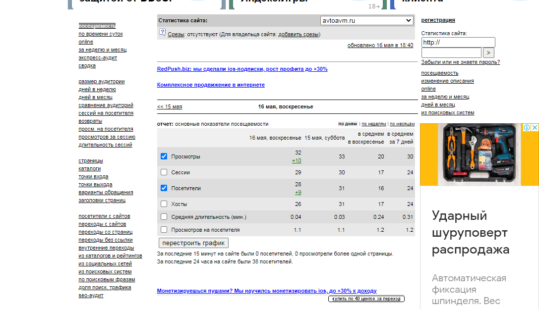Click the http:// site address field
This screenshot has width=539, height=309.
click(458, 42)
